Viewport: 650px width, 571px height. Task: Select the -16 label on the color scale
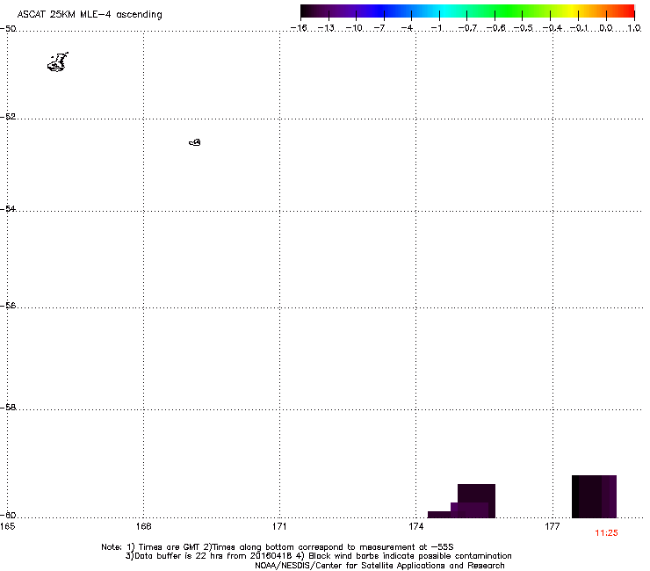coord(299,28)
